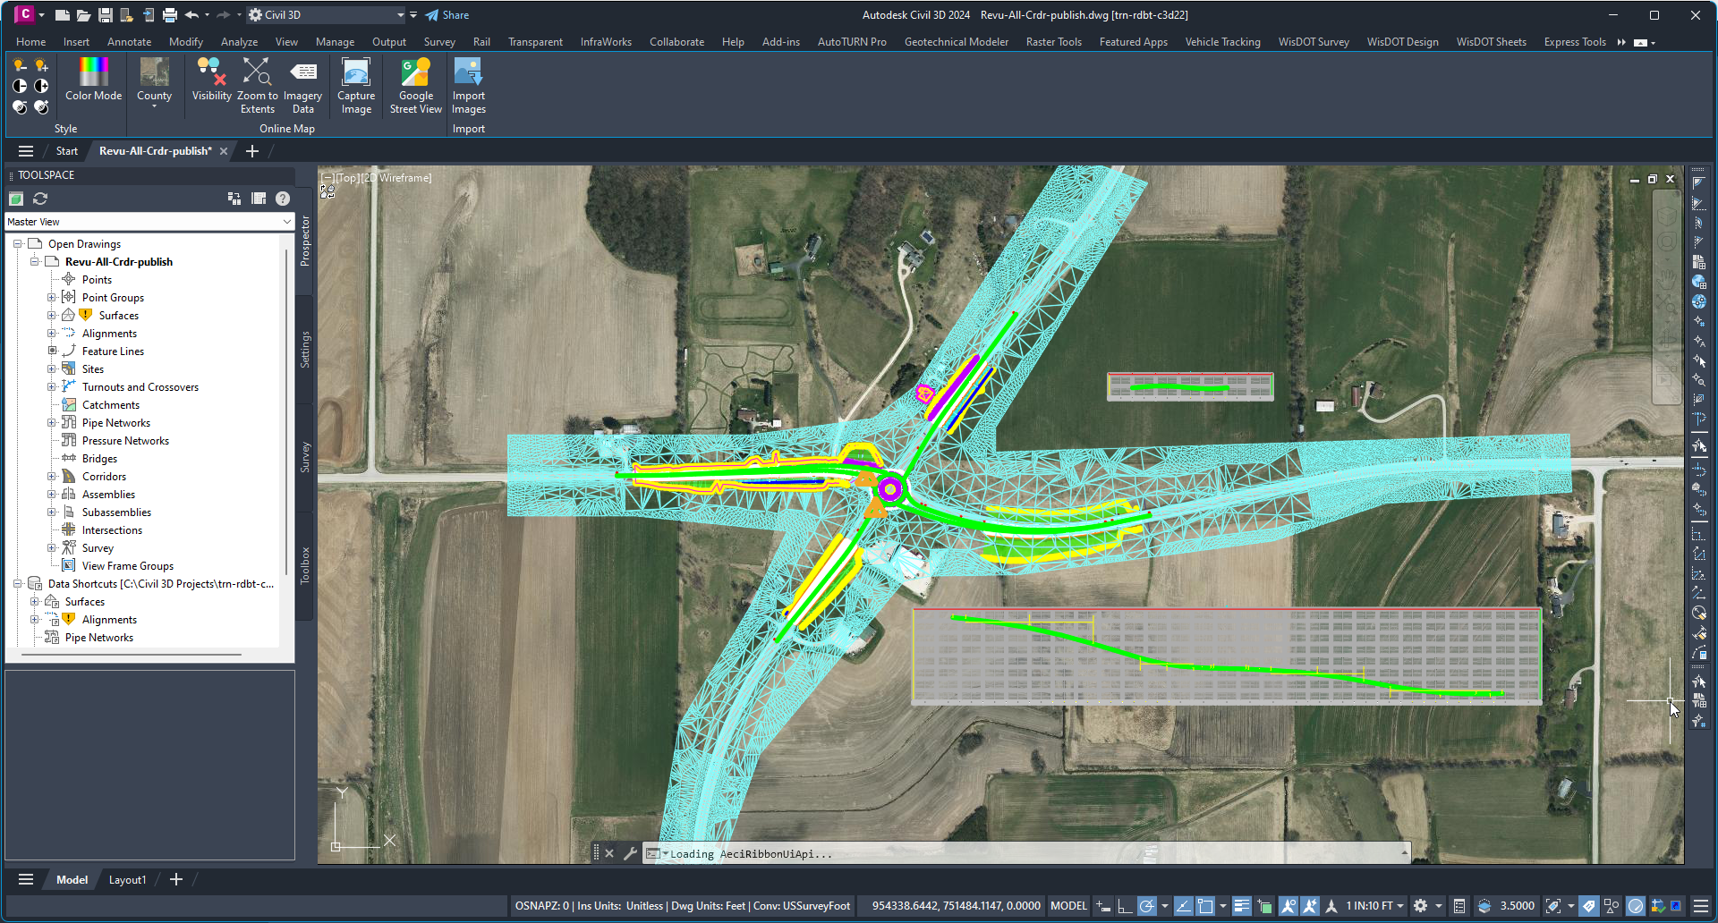Click the command line input field

pos(1033,854)
